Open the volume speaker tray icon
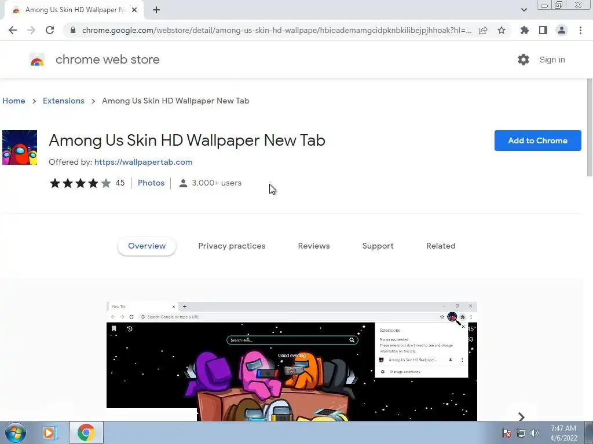The image size is (593, 444). point(534,433)
